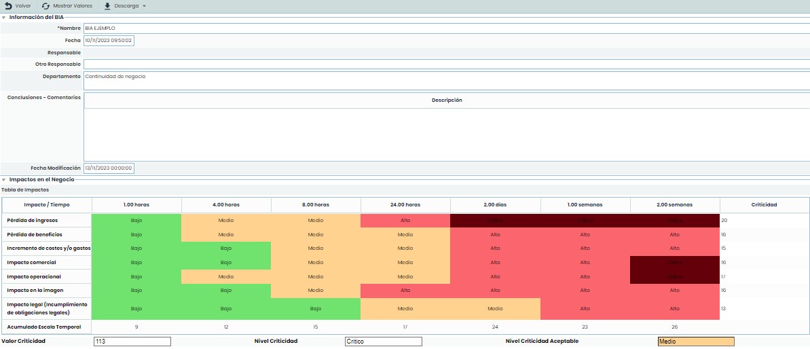Click the Nombre field containing BIA EJEMPLO
This screenshot has width=810, height=349.
(x=445, y=29)
